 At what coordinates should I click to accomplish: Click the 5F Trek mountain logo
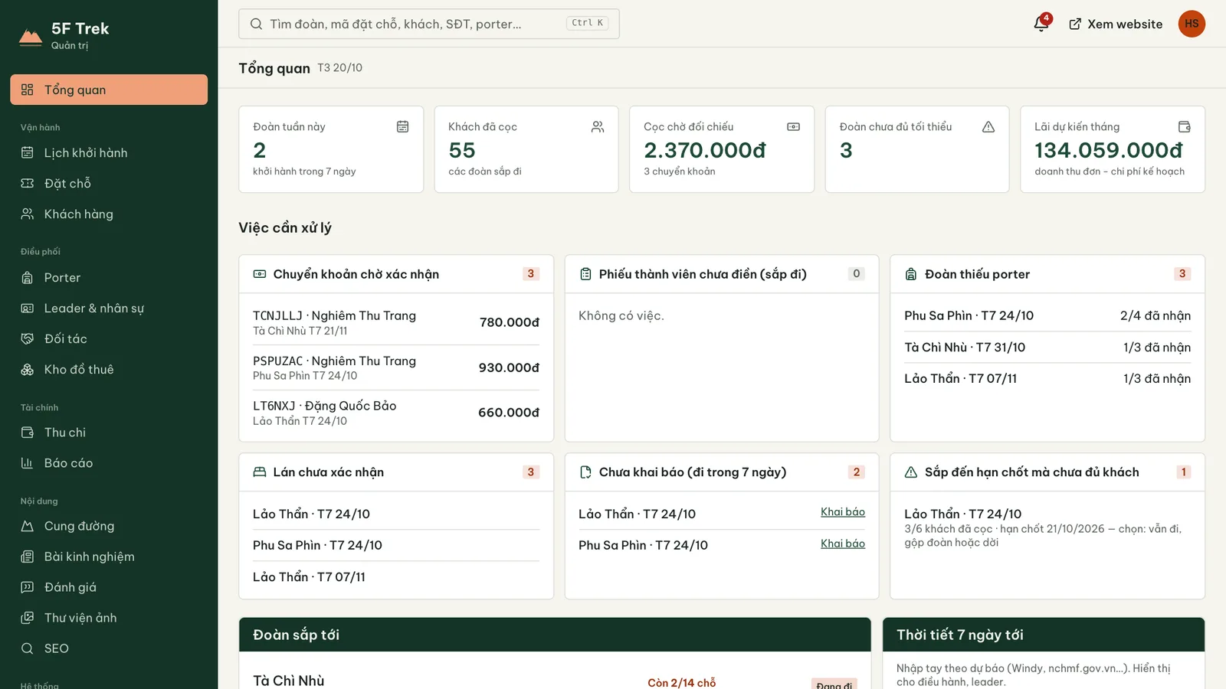[x=31, y=37]
